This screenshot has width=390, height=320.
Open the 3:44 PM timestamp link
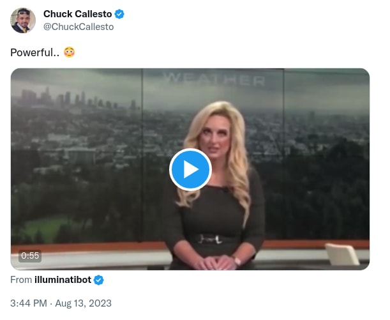[x=29, y=303]
